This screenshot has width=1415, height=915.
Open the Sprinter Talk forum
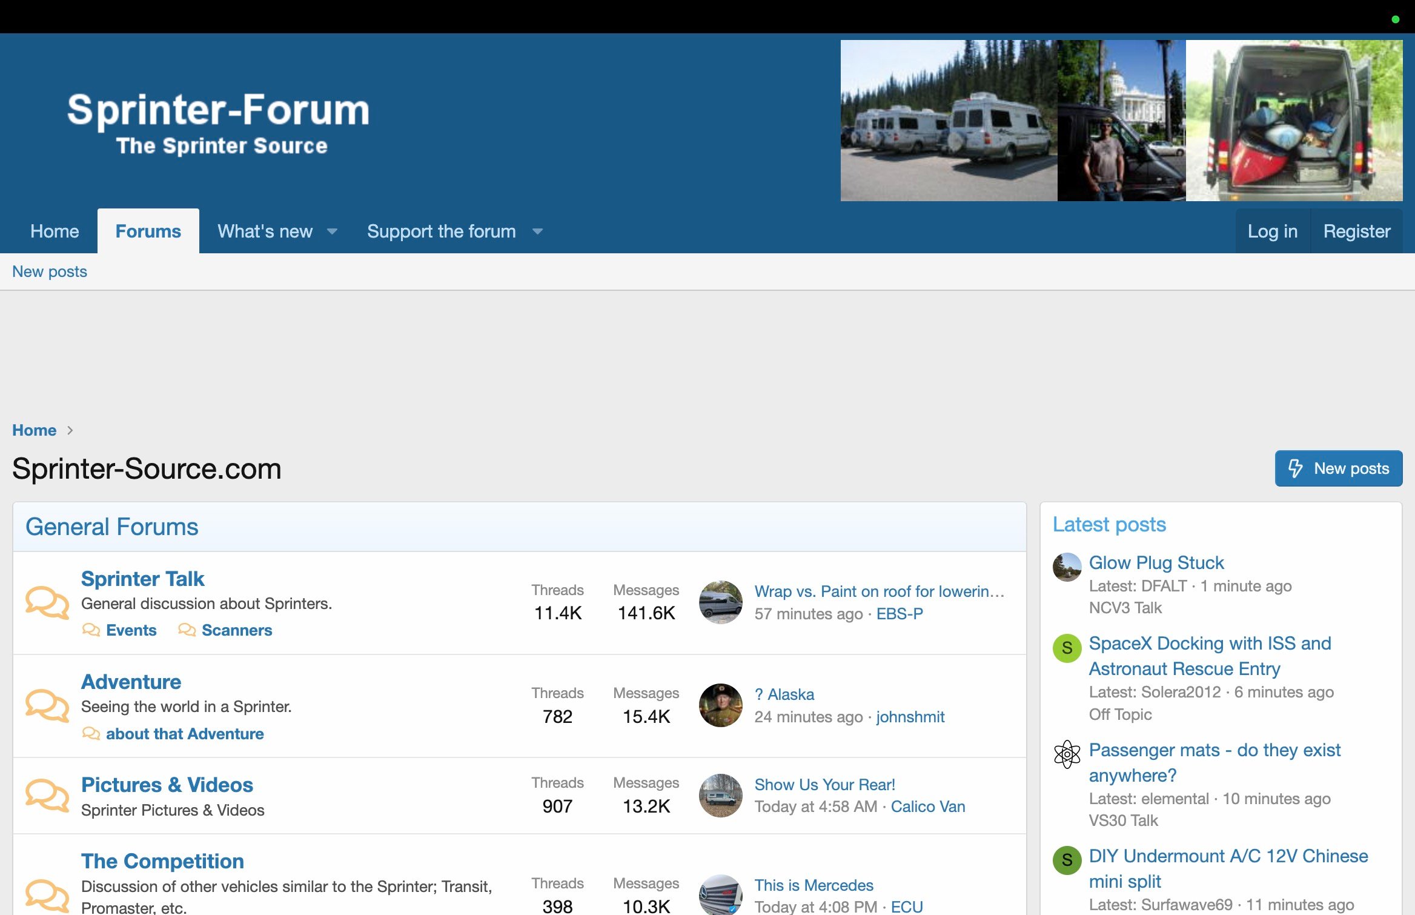click(x=143, y=579)
